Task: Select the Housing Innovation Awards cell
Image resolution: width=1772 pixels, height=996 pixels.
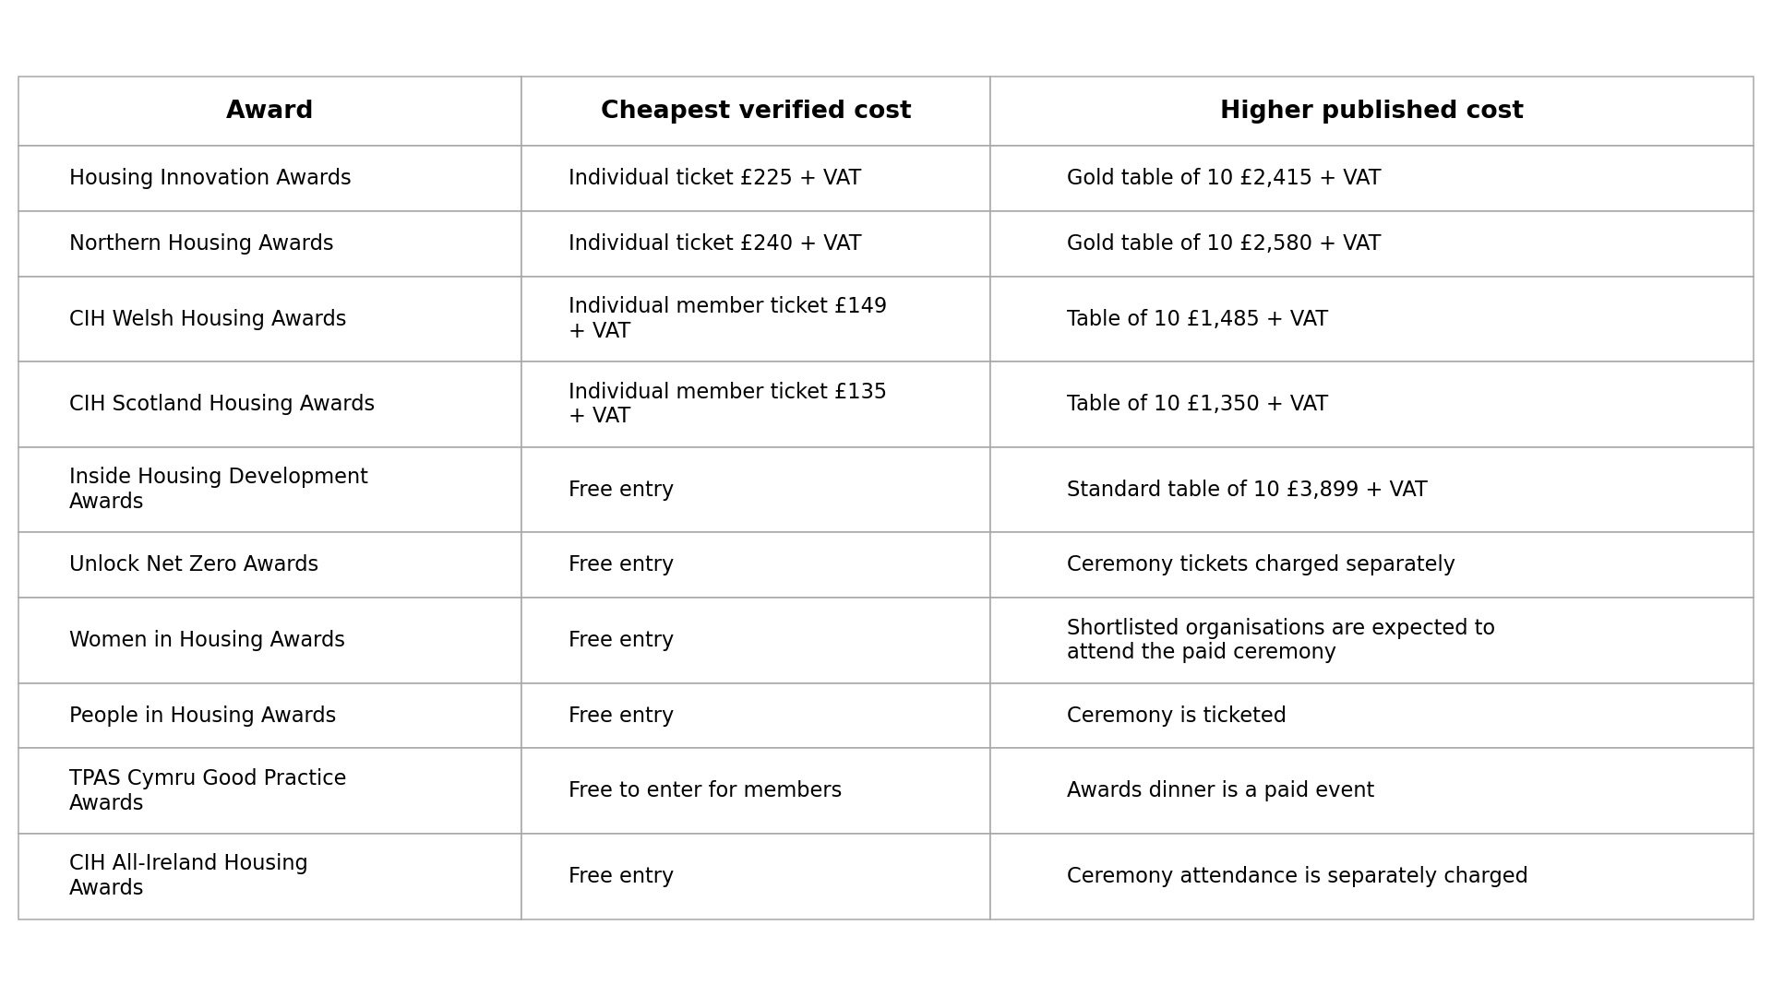Action: coord(269,178)
